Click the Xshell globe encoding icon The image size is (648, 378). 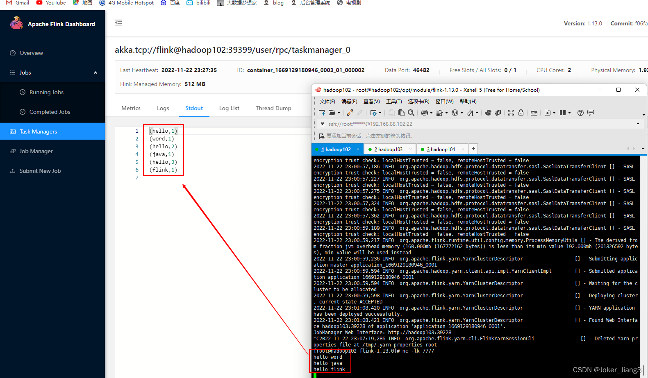pos(455,113)
